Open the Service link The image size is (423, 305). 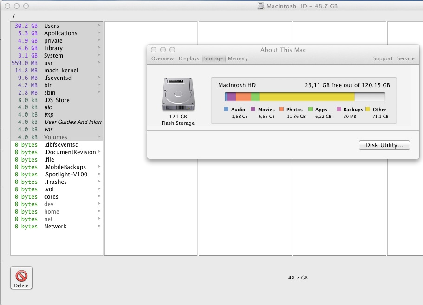tap(406, 58)
